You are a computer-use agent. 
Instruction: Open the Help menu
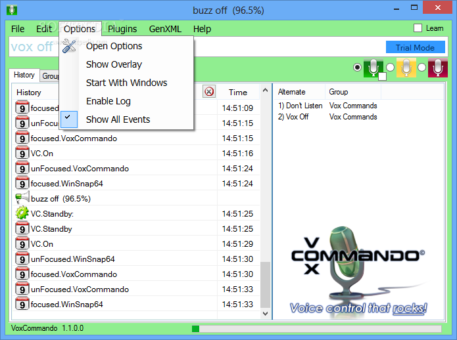pos(202,29)
